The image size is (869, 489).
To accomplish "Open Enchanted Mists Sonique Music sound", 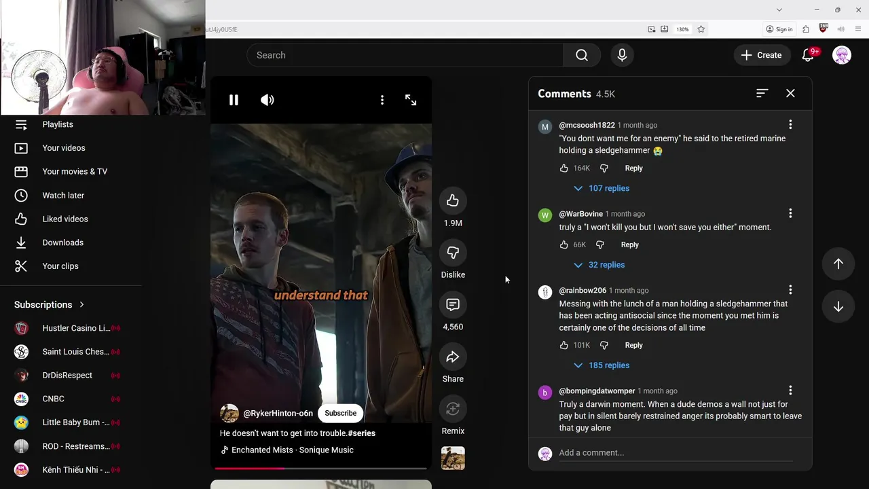I will pos(293,450).
